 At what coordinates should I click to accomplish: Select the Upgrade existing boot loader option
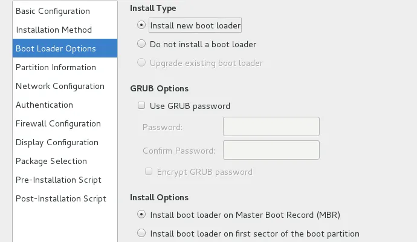(x=141, y=63)
